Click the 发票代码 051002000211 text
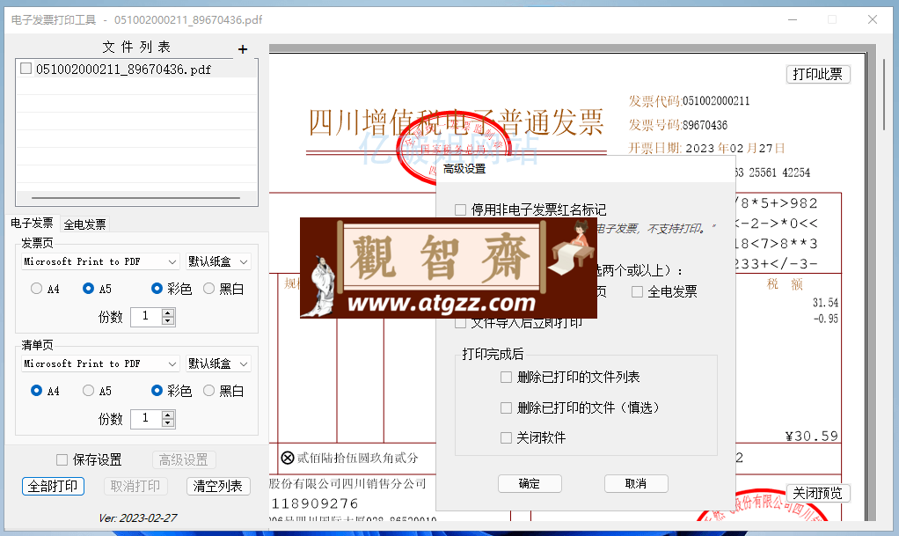899x536 pixels. (689, 101)
